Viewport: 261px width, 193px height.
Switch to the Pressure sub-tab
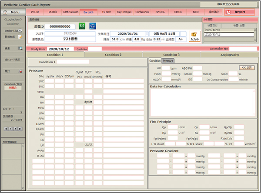point(168,61)
